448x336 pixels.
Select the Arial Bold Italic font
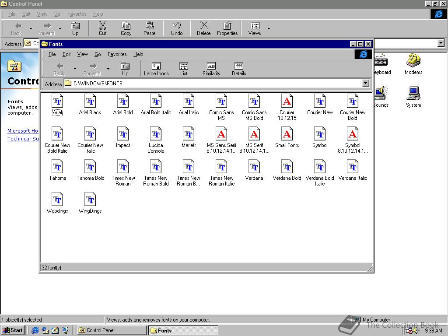(x=156, y=105)
